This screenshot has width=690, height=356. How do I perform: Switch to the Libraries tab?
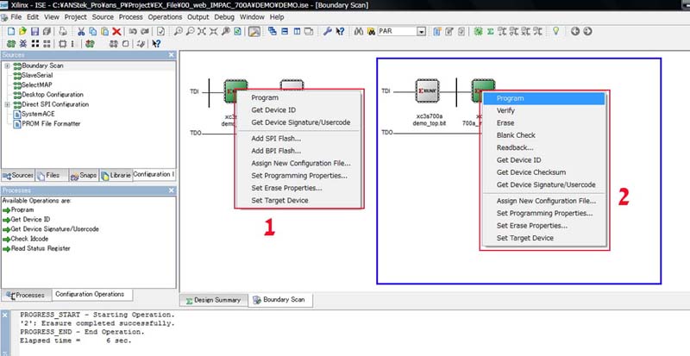(116, 175)
